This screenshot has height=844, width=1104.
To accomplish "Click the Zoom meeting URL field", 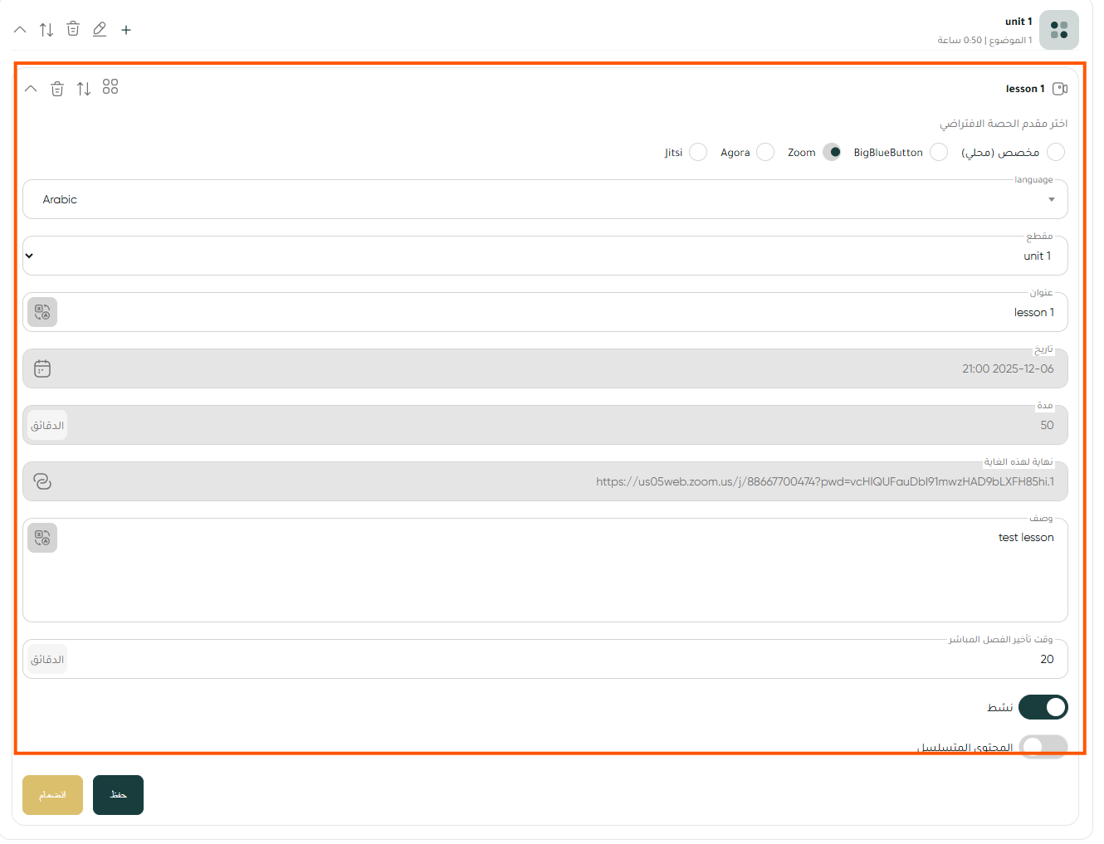I will tap(545, 481).
